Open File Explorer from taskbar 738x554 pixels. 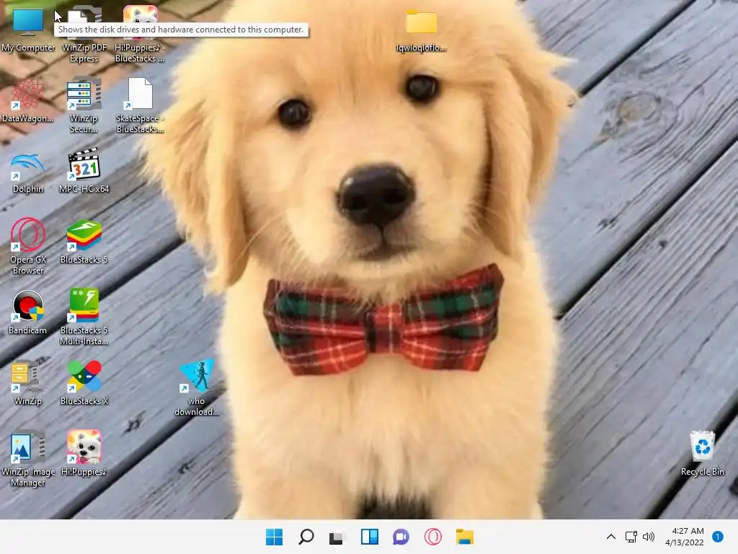click(x=465, y=537)
